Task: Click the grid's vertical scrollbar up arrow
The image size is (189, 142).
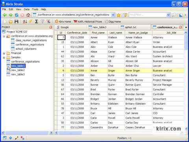Action: tap(186, 33)
